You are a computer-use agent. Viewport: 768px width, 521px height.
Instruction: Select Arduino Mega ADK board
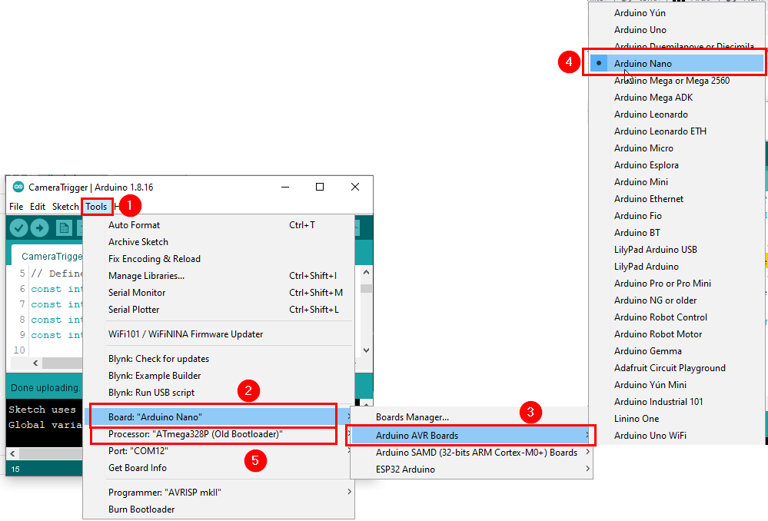tap(676, 98)
